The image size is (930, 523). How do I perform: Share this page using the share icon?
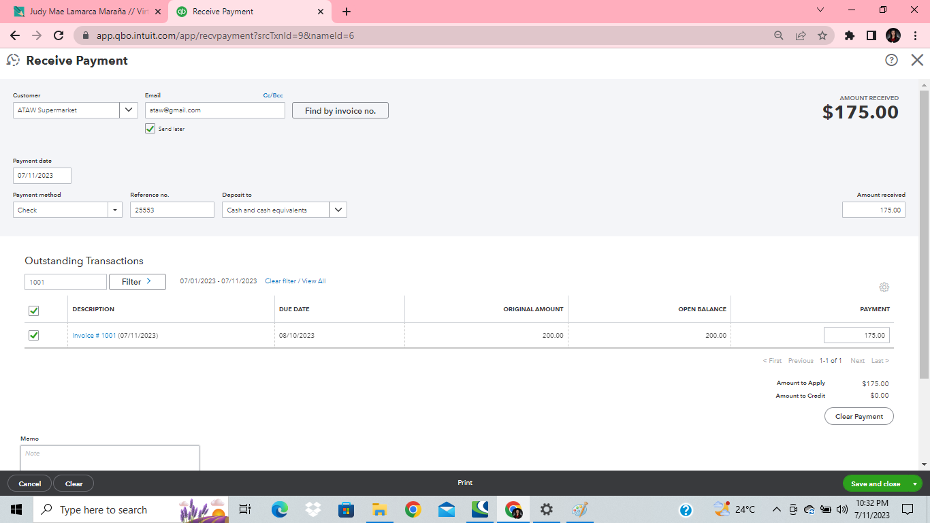coord(801,35)
